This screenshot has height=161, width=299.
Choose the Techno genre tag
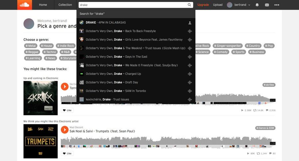pyautogui.click(x=50, y=52)
